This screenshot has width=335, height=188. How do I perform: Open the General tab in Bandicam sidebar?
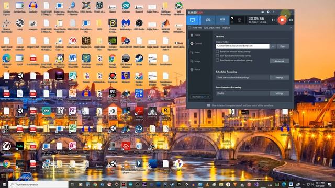click(x=196, y=44)
